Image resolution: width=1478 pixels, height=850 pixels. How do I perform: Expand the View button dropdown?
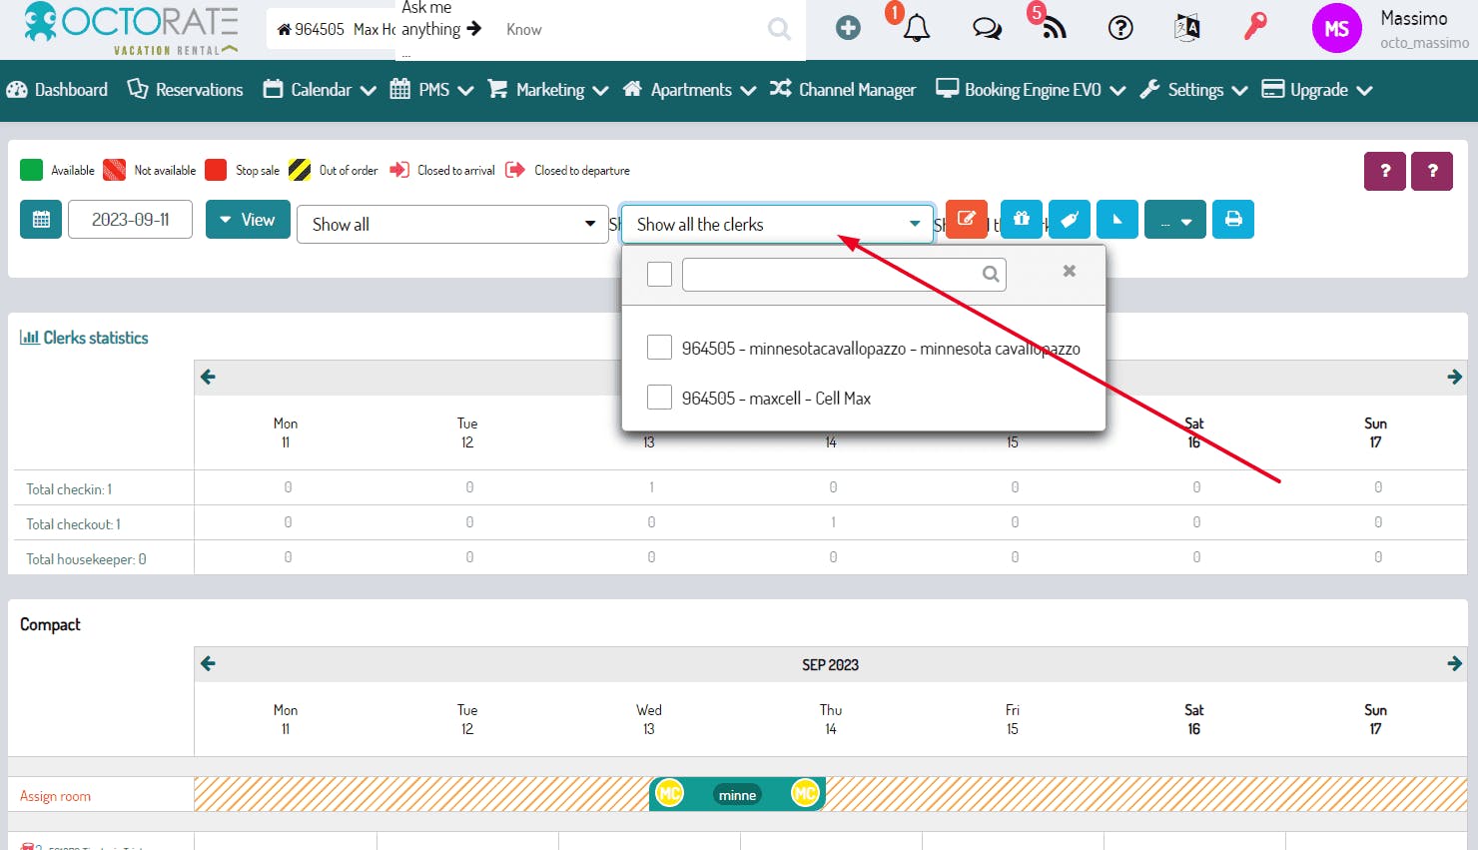click(248, 220)
